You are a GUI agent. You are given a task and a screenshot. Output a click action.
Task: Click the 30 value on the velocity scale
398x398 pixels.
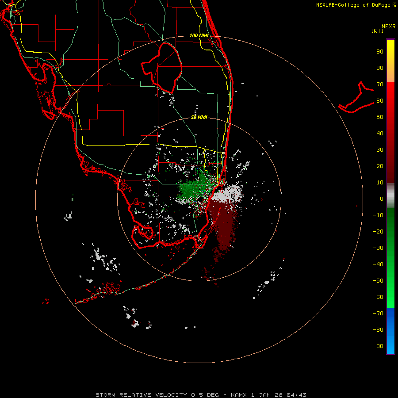pyautogui.click(x=380, y=150)
